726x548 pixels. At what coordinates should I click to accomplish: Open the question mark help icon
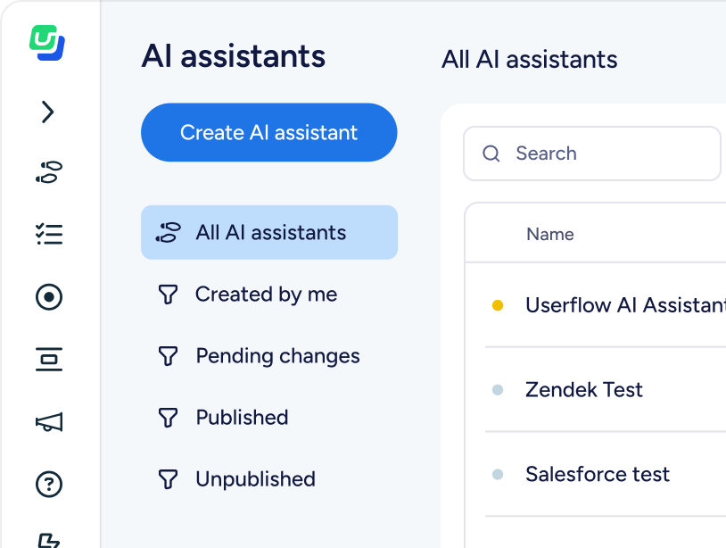[49, 484]
